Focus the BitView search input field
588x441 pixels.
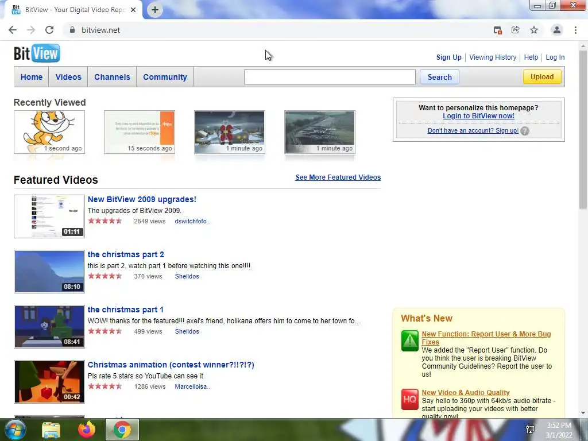(x=330, y=77)
